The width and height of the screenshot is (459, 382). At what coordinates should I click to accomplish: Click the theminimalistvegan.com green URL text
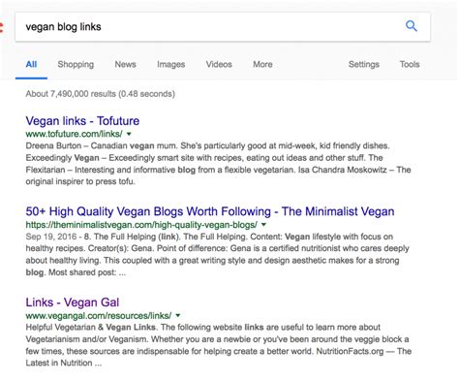(x=141, y=225)
